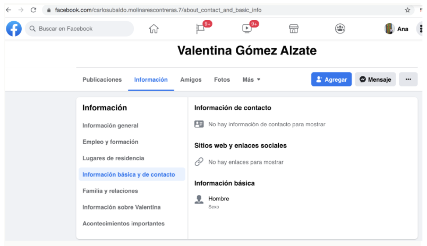Viewport: 427px width, 246px height.
Task: Switch to the Publicaciones tab
Action: [x=102, y=80]
